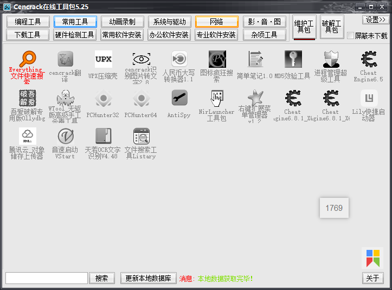Image resolution: width=392 pixels, height=290 pixels.
Task: Open the 常用软件安装 category
Action: (122, 35)
